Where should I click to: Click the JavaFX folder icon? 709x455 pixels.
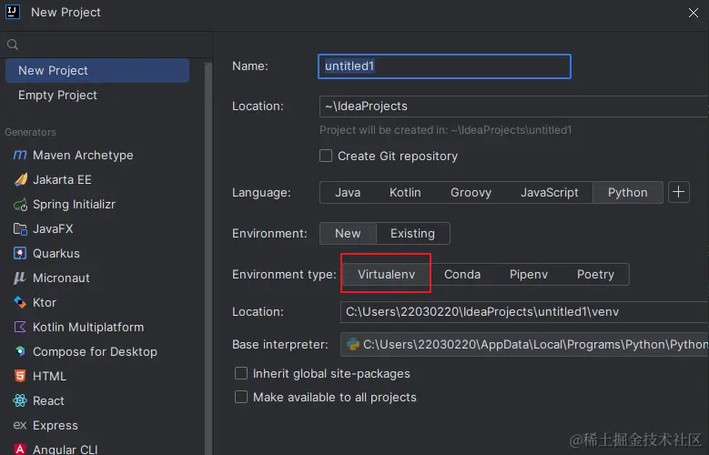(x=20, y=228)
